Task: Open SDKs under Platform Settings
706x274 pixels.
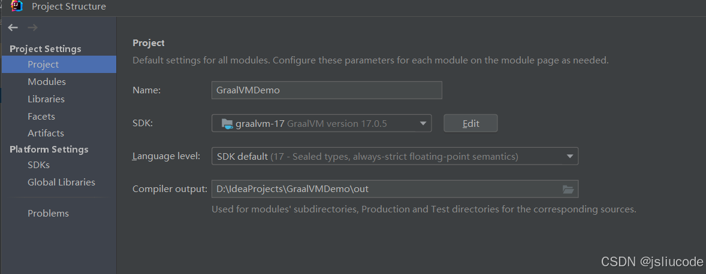Action: (38, 165)
